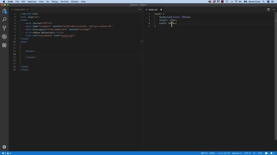Click the closing html tag

[x=24, y=70]
